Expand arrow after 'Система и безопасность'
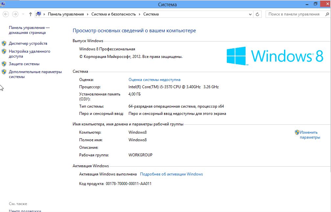Screen dimensions: 331x212 [x=140, y=14]
